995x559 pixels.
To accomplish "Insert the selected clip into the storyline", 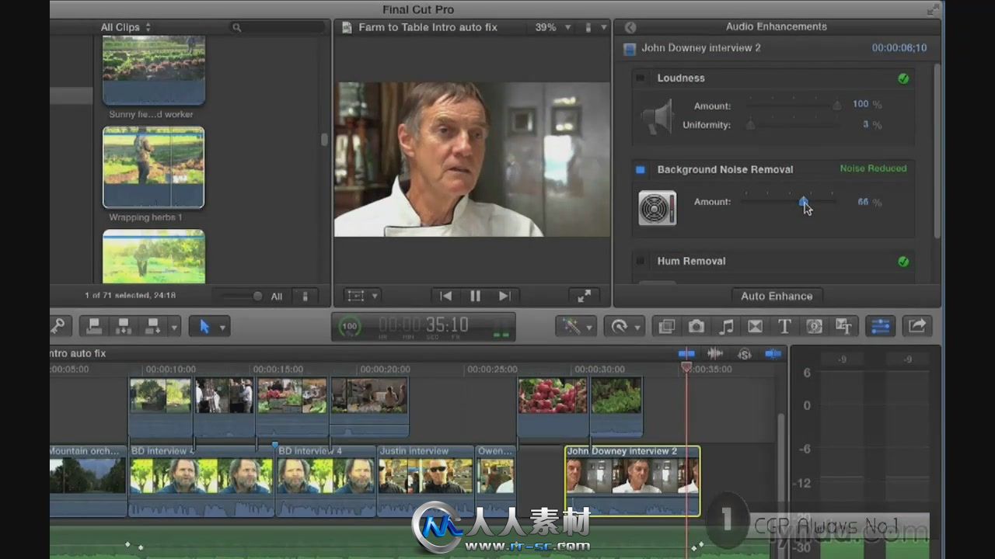I will (x=123, y=326).
